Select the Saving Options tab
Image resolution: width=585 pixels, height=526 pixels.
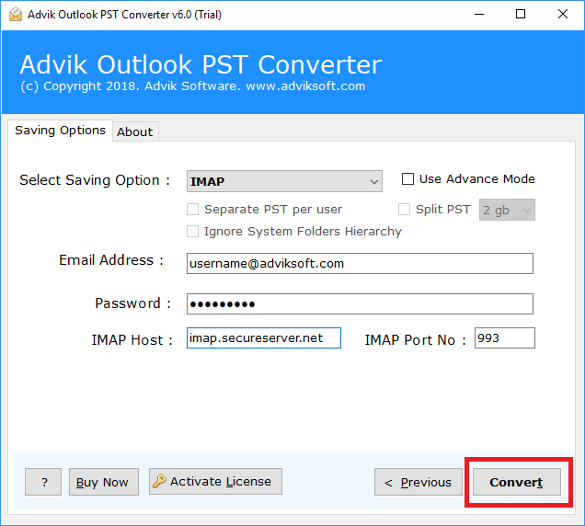click(x=60, y=131)
